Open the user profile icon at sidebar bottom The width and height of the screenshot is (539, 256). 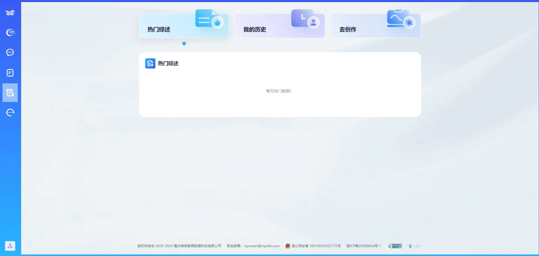pos(10,246)
